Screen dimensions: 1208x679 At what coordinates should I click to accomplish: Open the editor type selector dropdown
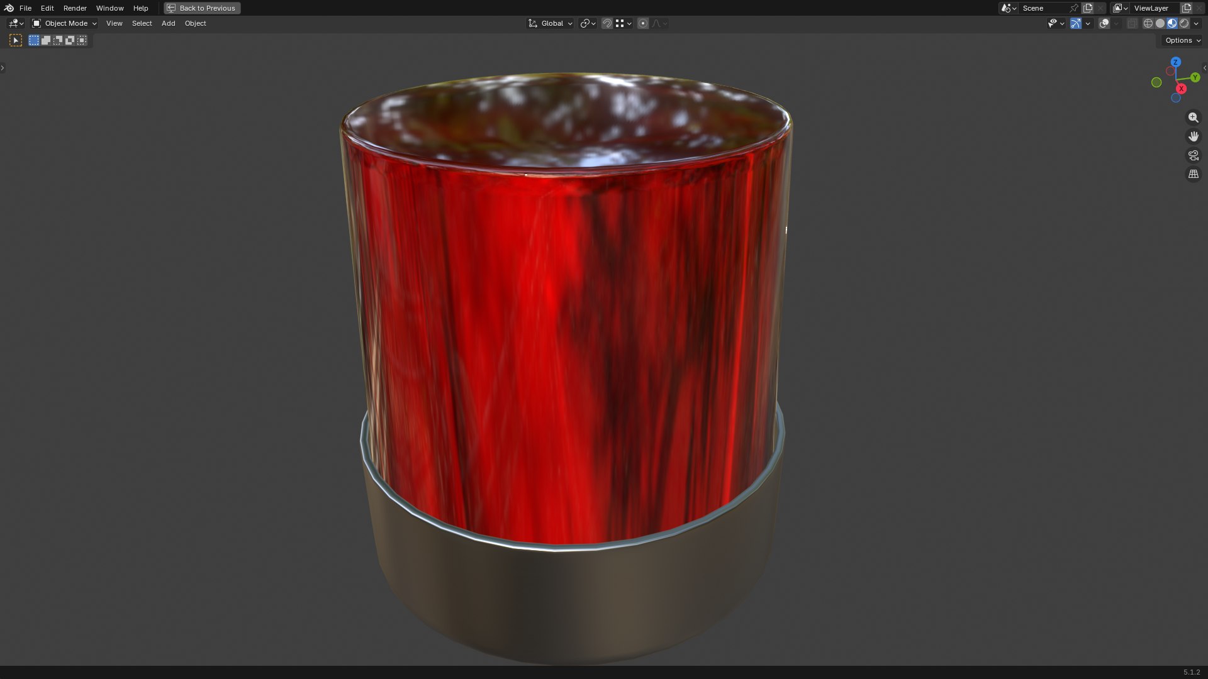point(16,23)
